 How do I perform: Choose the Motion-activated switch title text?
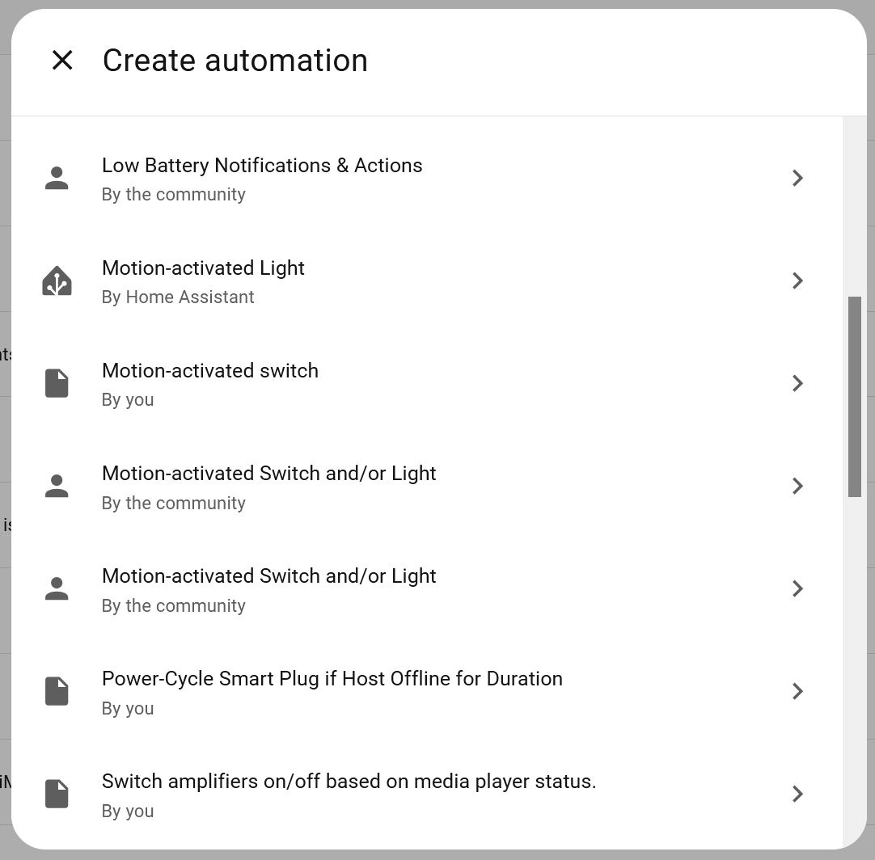210,371
